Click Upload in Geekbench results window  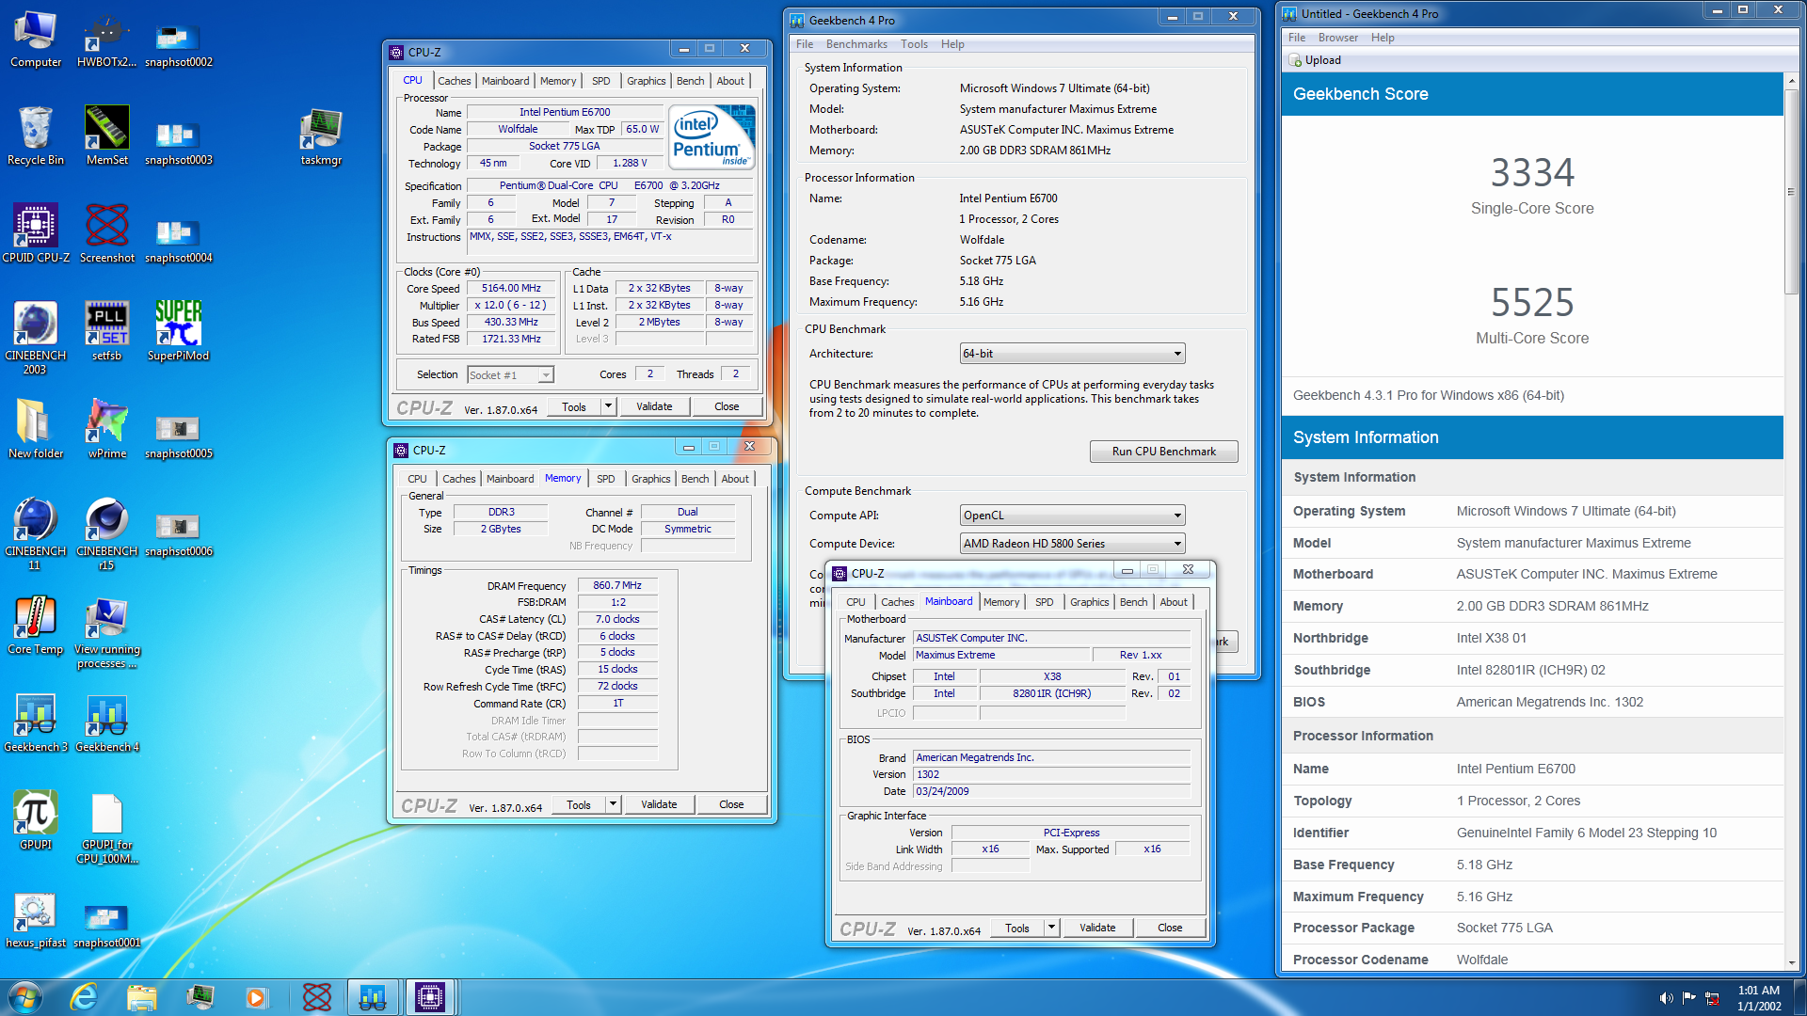(x=1315, y=60)
